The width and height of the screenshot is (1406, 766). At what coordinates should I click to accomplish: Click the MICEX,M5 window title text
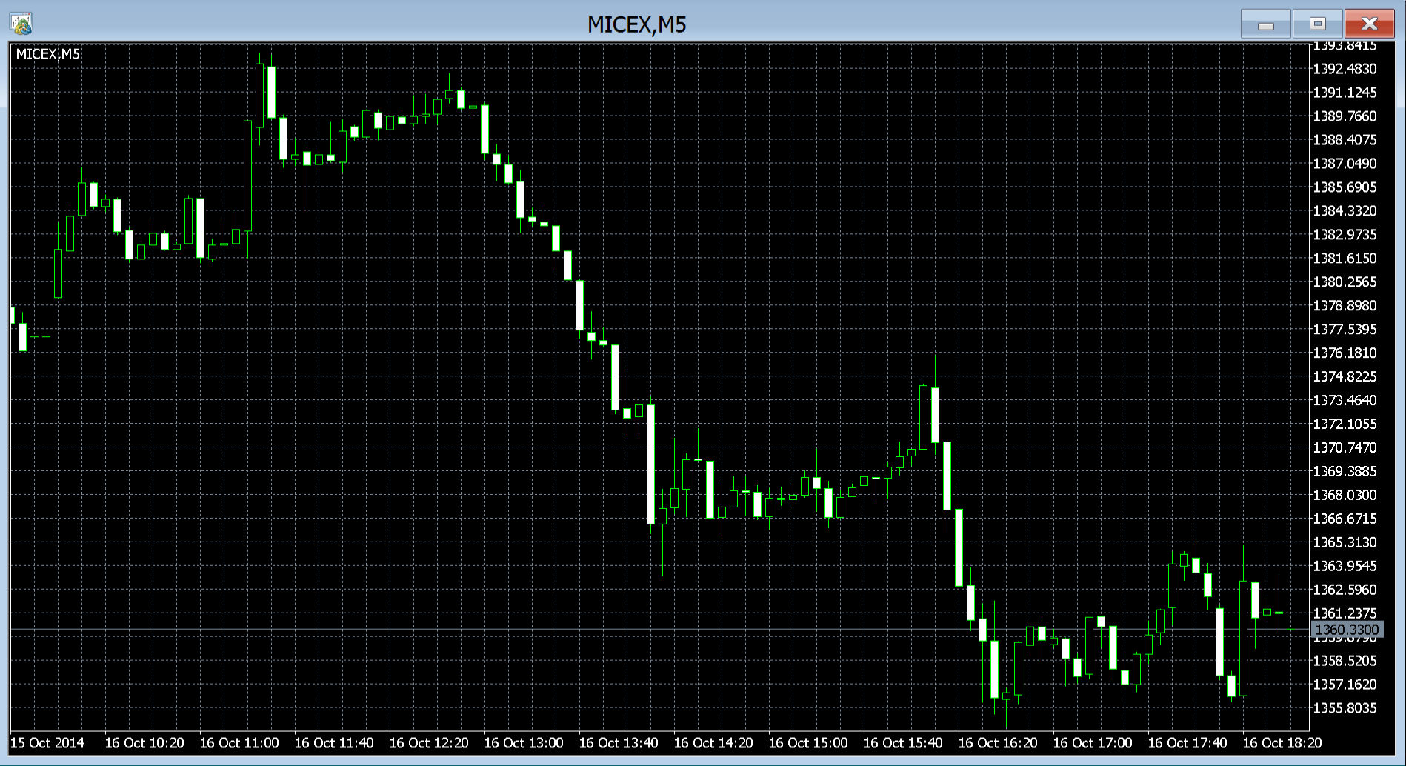pyautogui.click(x=636, y=24)
